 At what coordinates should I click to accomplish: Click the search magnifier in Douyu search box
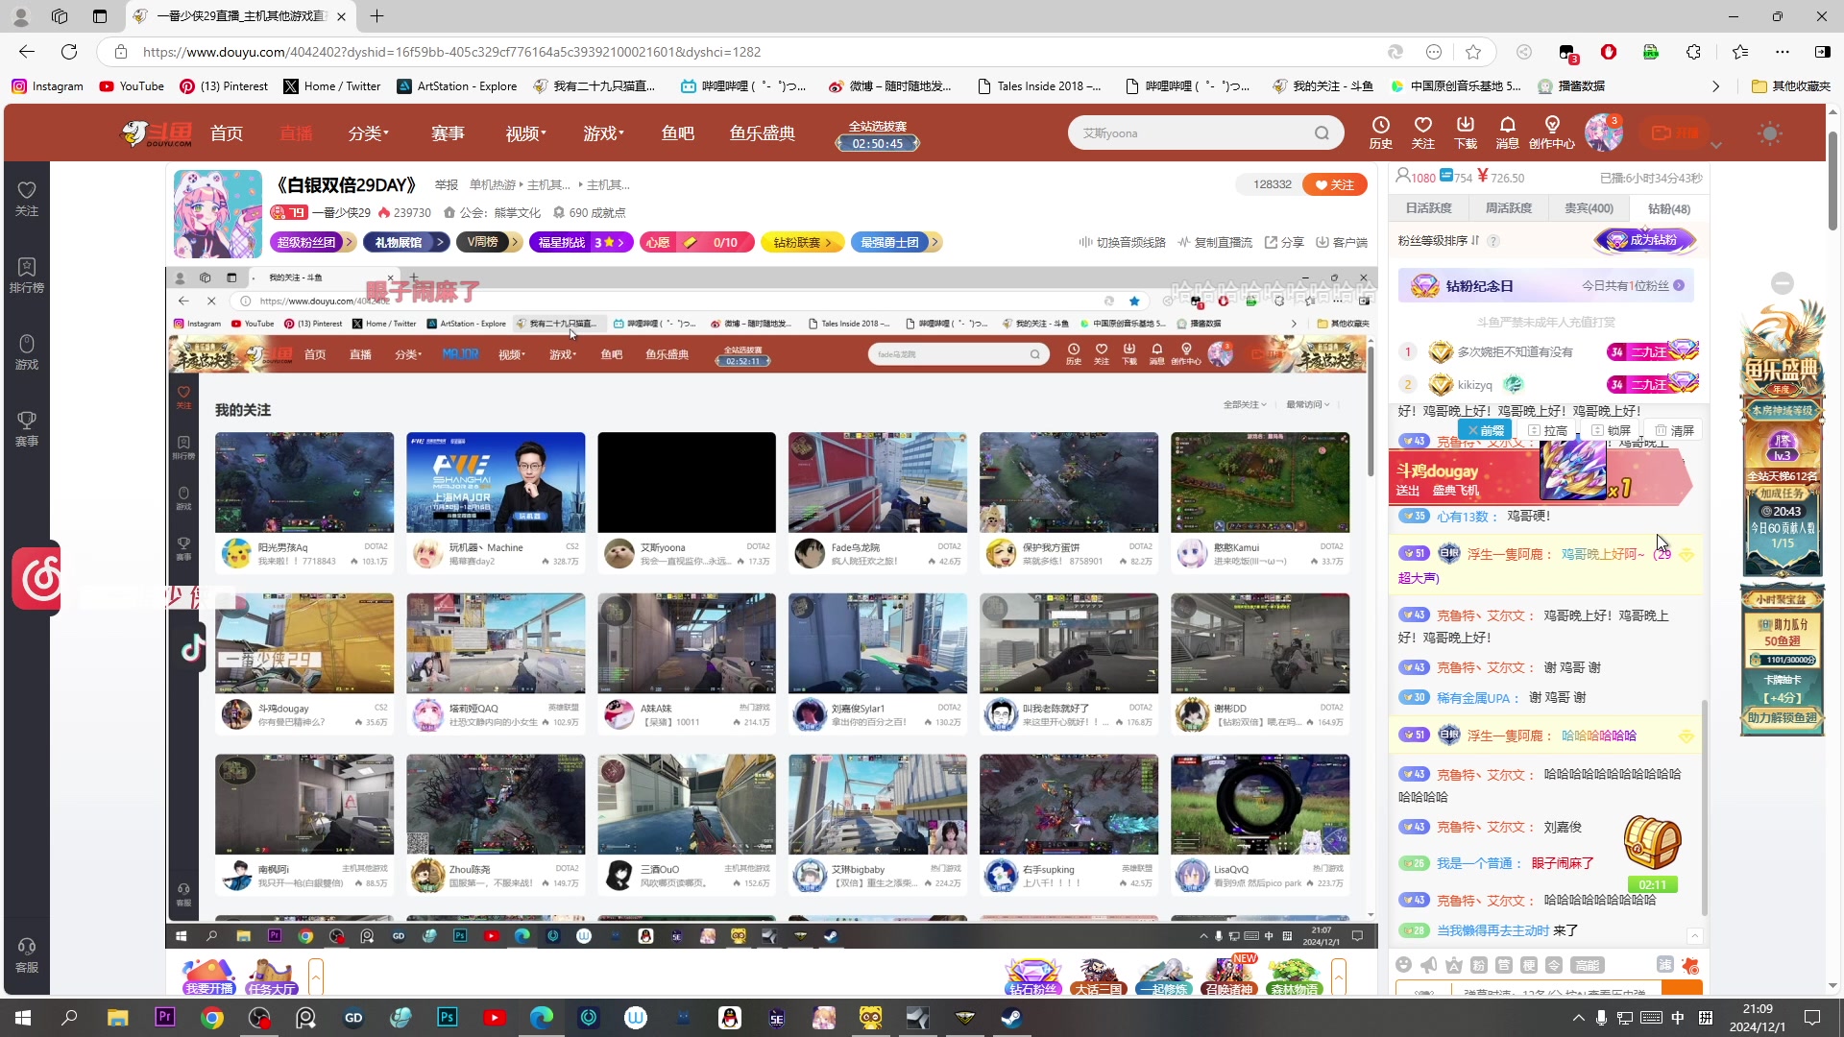(1322, 133)
